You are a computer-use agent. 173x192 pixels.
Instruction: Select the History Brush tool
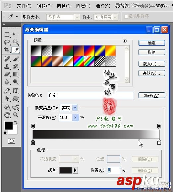click(x=16, y=66)
